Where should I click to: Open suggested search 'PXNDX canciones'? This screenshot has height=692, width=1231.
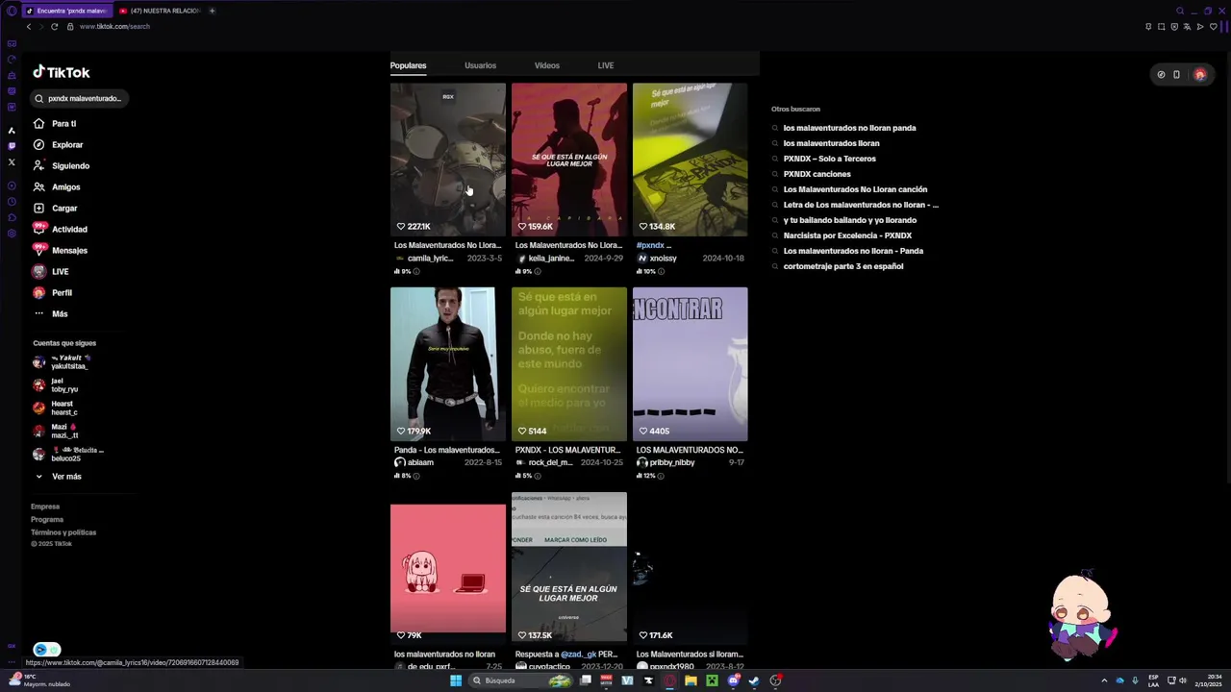click(x=817, y=174)
